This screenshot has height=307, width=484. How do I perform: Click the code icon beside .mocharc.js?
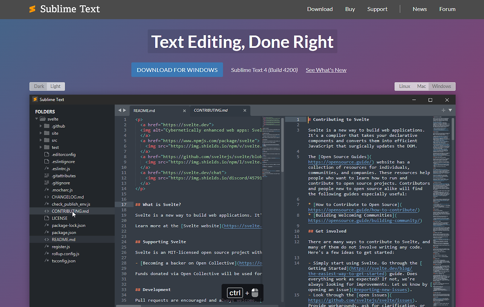[47, 190]
